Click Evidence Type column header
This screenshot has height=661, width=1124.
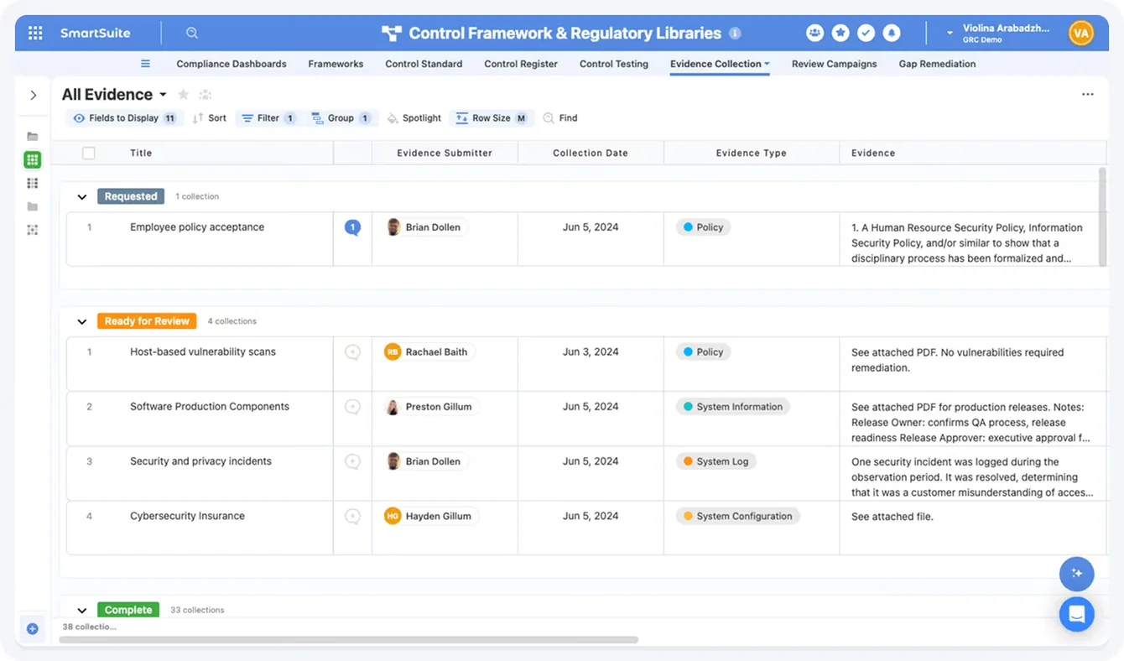pyautogui.click(x=752, y=153)
